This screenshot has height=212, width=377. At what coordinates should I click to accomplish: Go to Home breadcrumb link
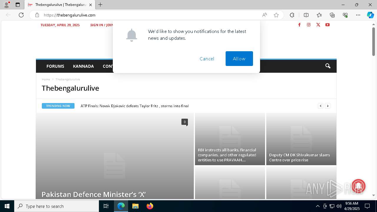pyautogui.click(x=46, y=79)
